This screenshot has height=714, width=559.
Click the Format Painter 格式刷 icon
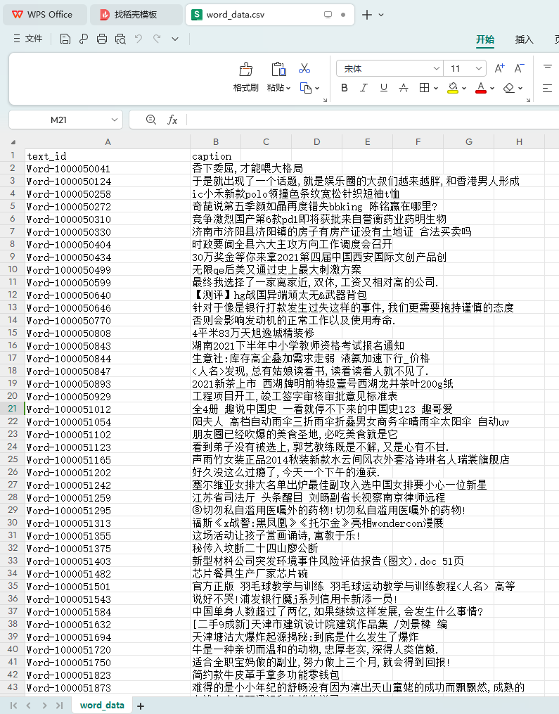pos(246,70)
